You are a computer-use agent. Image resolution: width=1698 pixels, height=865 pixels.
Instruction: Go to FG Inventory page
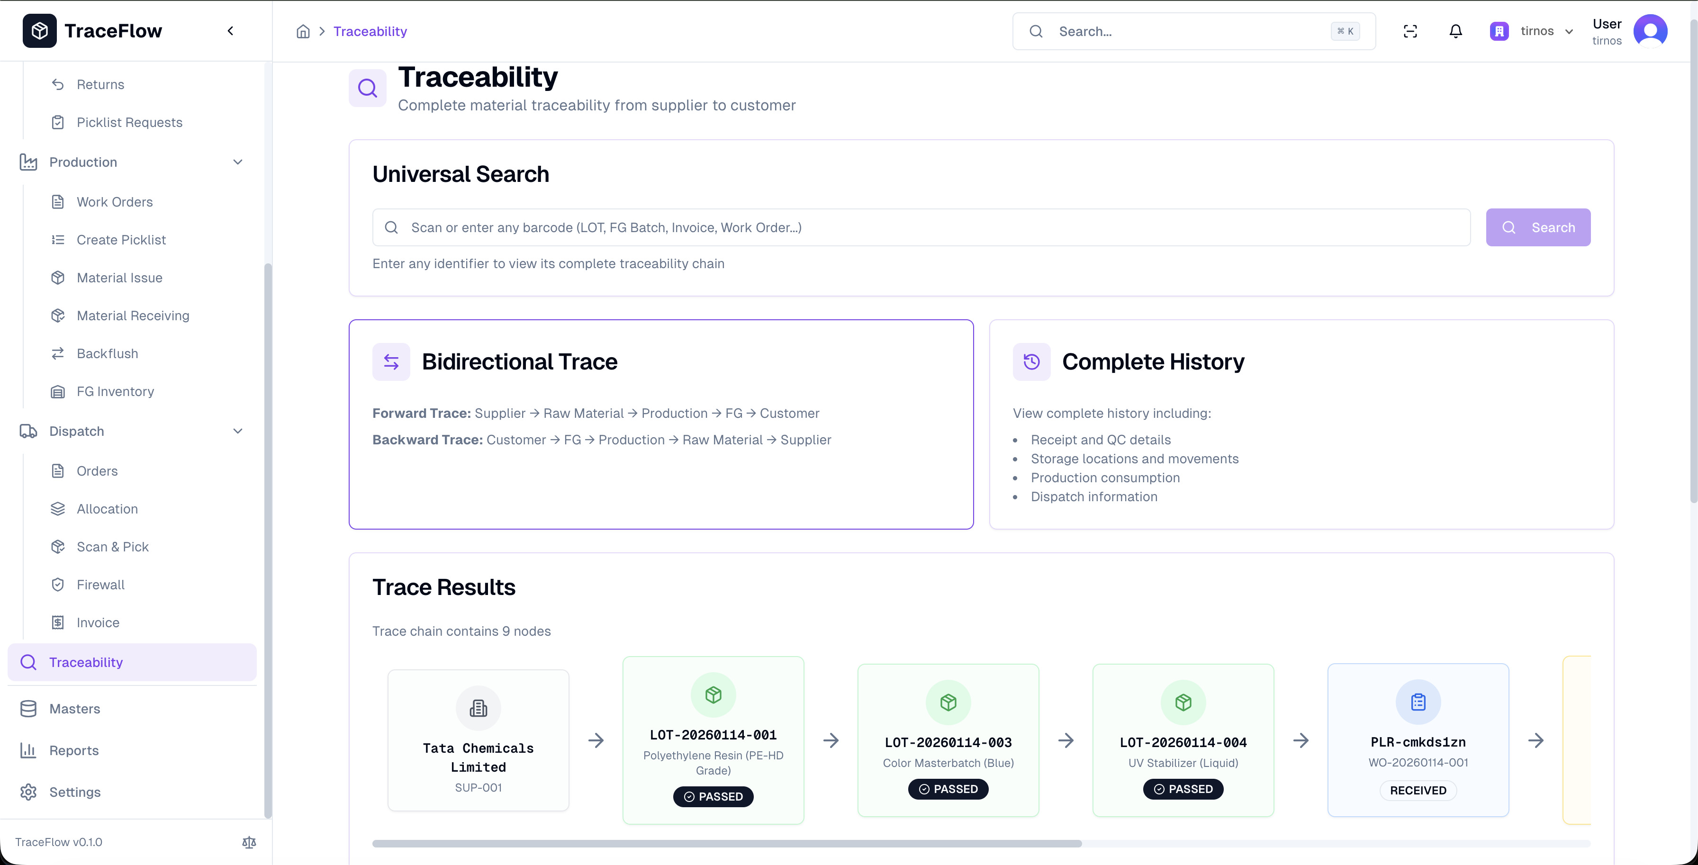coord(115,392)
